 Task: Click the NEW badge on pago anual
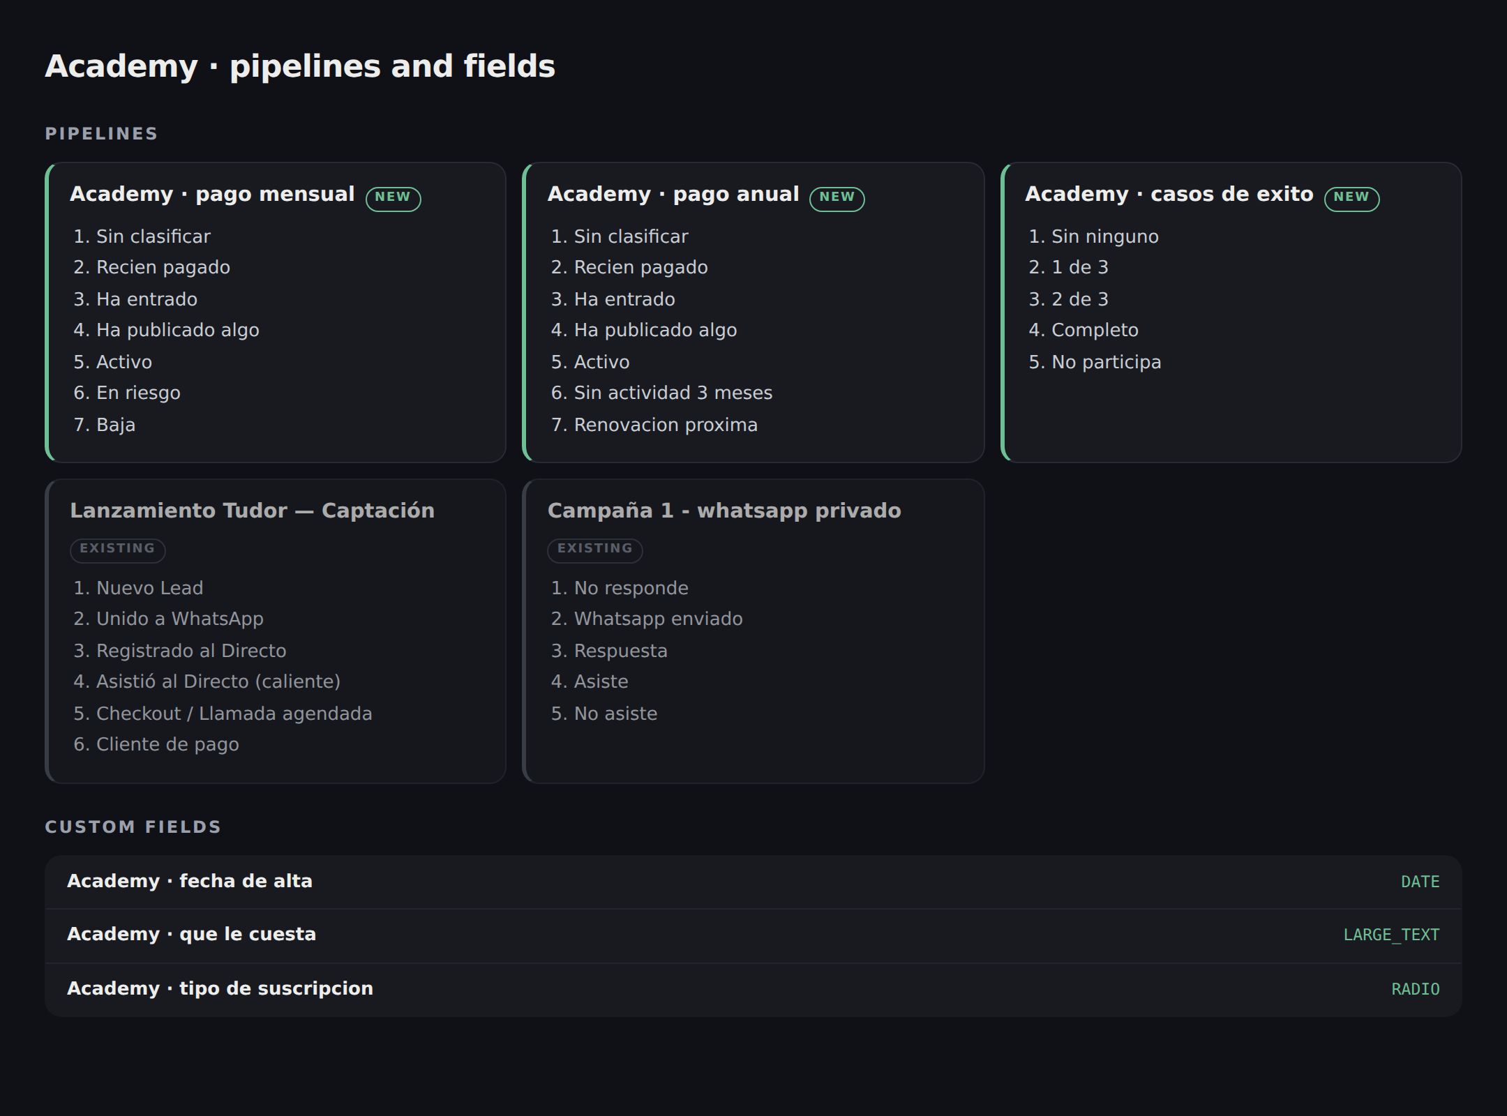[x=837, y=199]
